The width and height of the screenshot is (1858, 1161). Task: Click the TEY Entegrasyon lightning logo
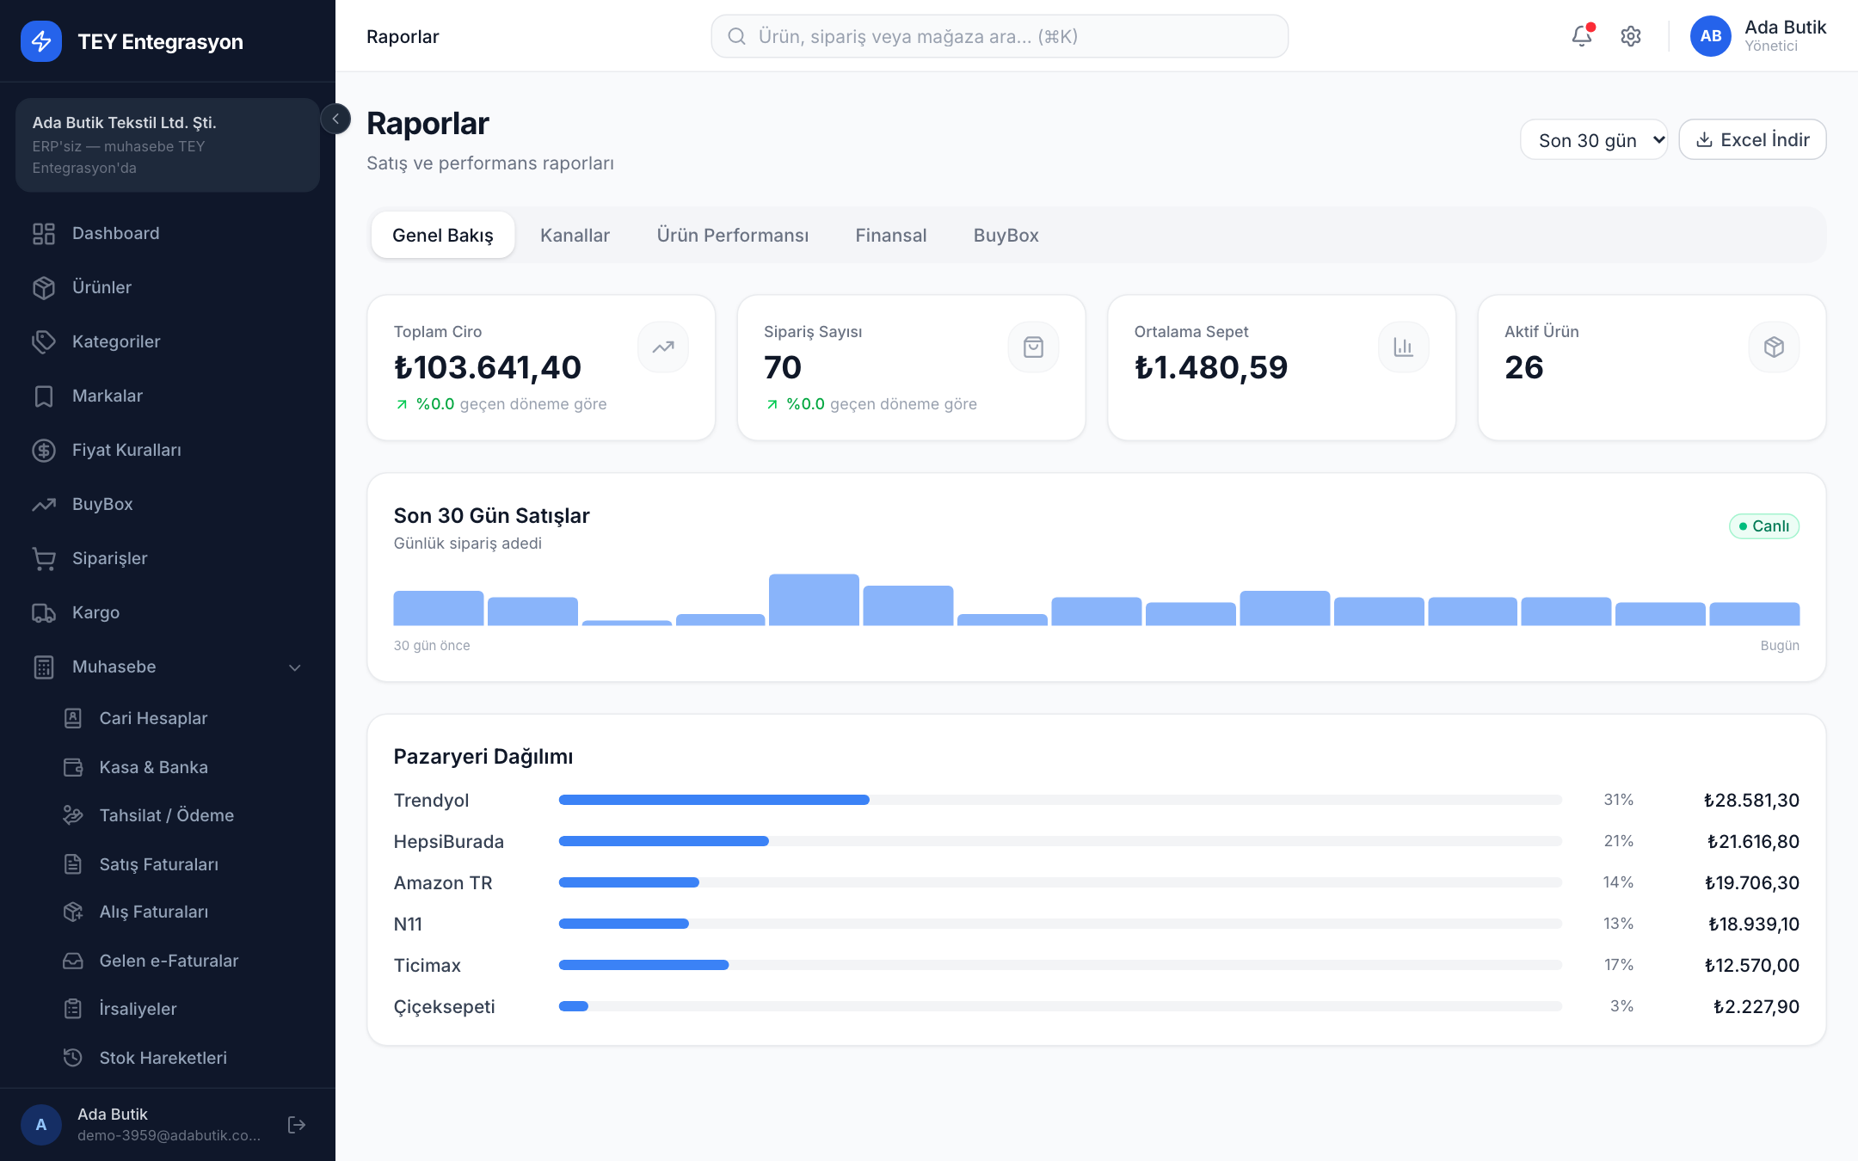click(x=41, y=41)
